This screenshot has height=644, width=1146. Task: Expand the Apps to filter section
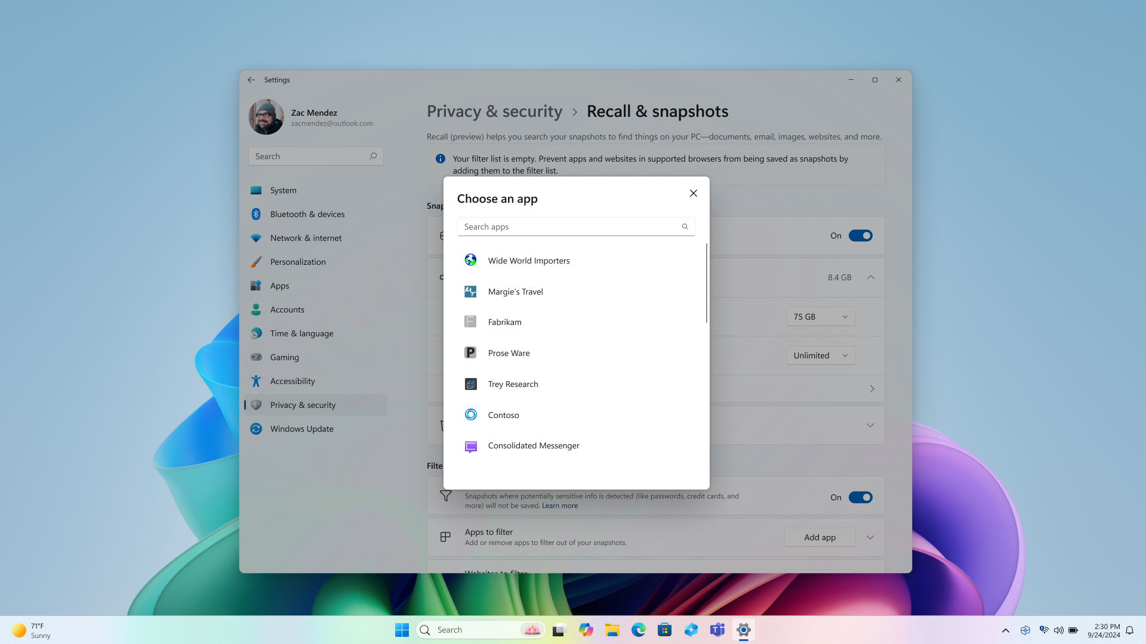870,537
